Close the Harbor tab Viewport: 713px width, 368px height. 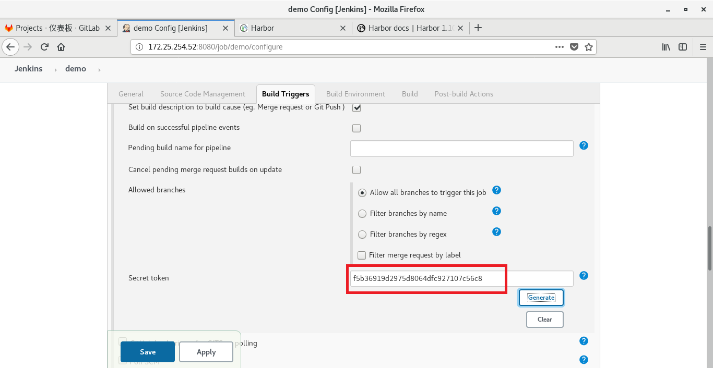tap(343, 28)
